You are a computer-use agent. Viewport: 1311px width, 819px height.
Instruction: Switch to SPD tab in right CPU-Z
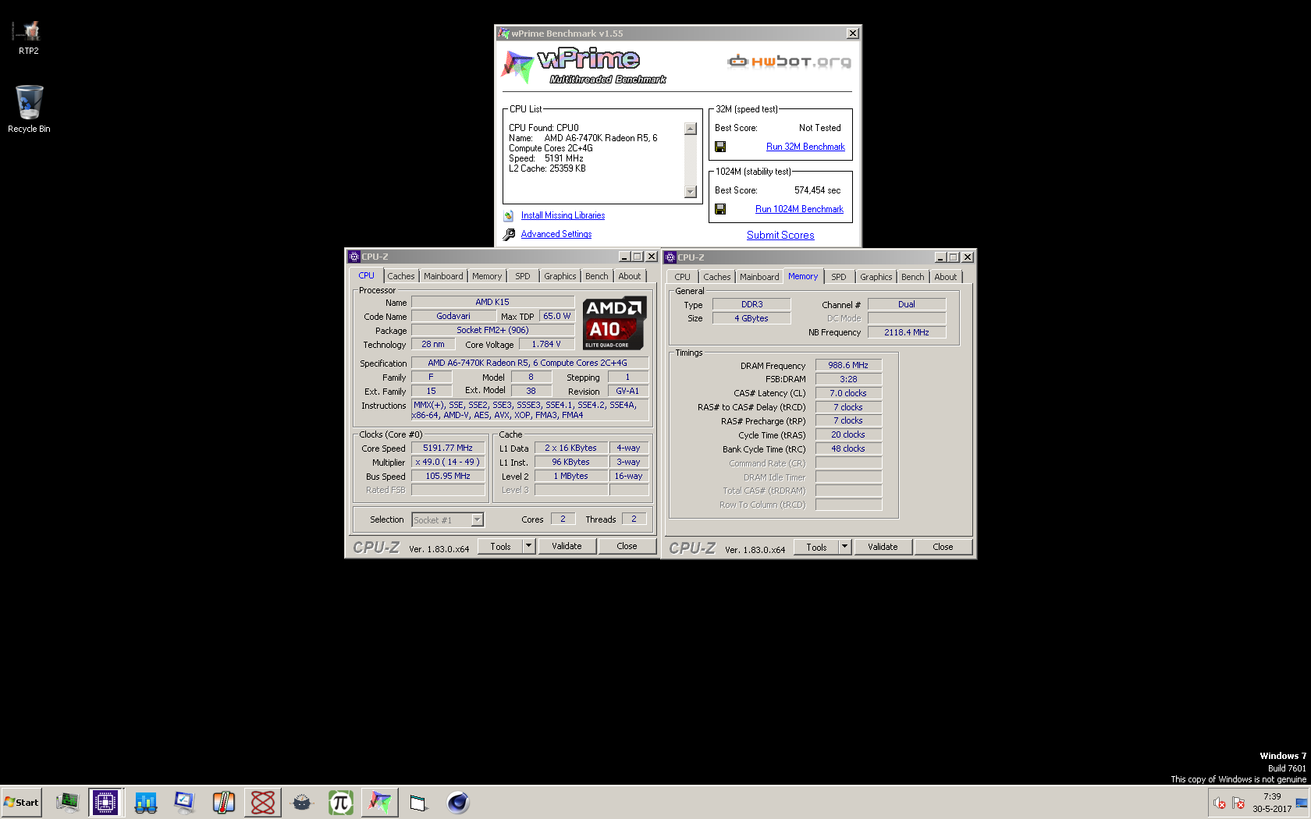(839, 277)
